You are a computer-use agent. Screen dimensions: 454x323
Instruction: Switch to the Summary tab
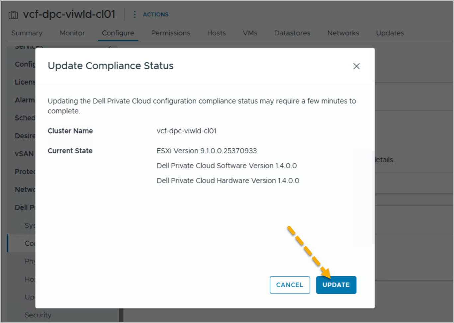pyautogui.click(x=27, y=33)
